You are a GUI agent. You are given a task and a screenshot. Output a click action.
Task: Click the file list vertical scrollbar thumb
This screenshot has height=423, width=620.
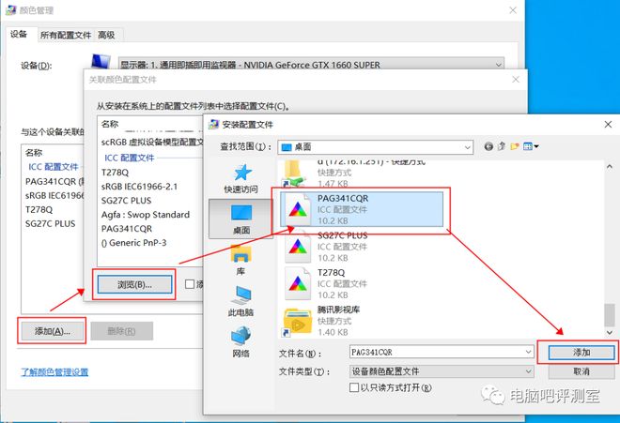coord(610,315)
